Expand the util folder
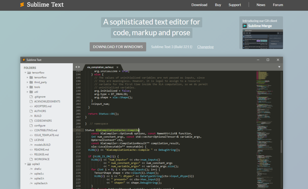The width and height of the screenshot is (308, 189). [28, 92]
